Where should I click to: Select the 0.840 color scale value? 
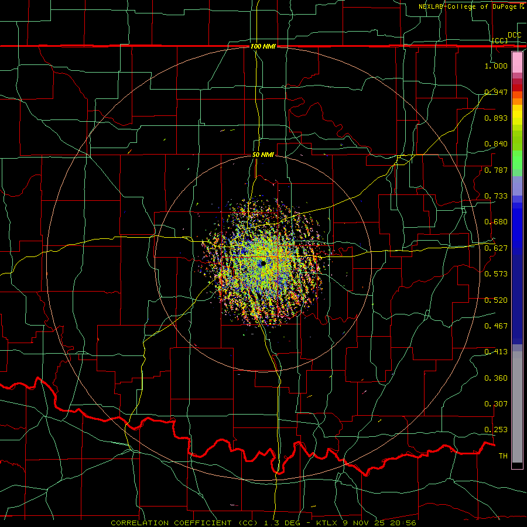(496, 144)
